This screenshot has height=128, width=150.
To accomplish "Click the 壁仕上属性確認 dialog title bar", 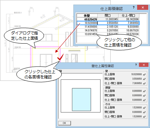I will 96,66.
